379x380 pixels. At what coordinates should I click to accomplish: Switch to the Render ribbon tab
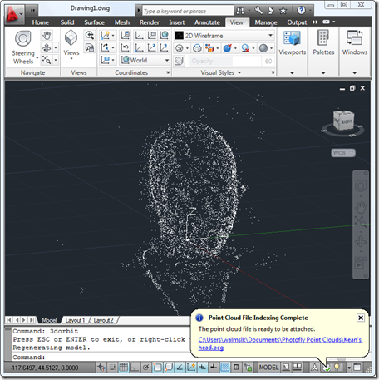pos(150,22)
